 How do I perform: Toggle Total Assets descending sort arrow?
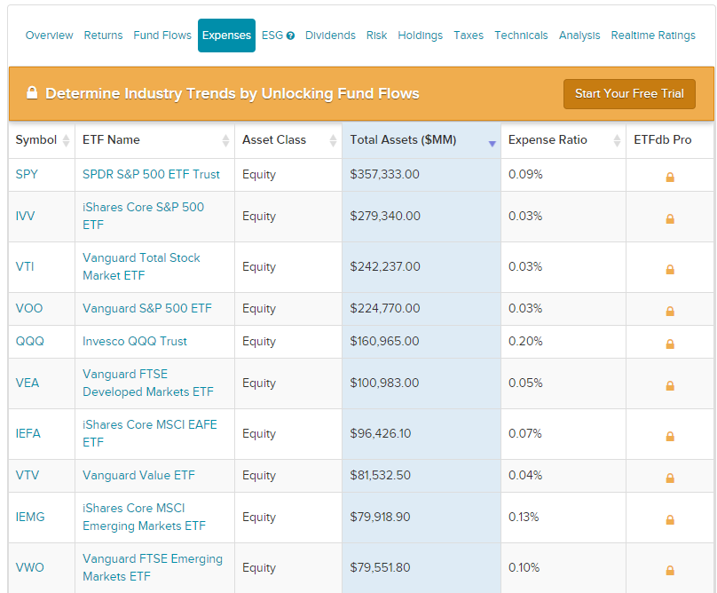[492, 144]
